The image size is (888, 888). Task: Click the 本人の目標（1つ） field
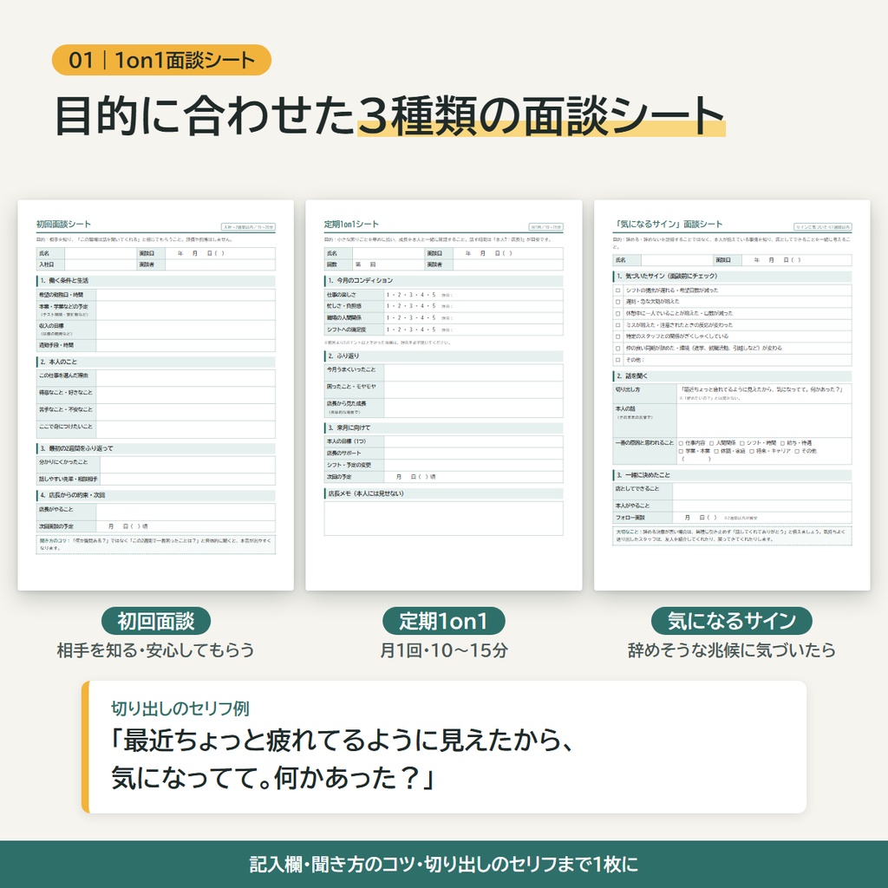click(473, 441)
